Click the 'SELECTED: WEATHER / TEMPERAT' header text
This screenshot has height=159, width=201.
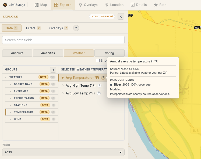84,70
